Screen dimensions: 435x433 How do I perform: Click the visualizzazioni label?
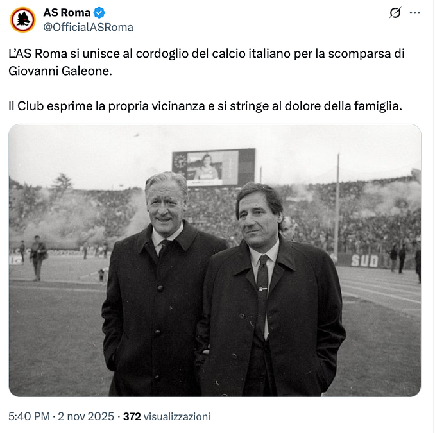coord(176,416)
